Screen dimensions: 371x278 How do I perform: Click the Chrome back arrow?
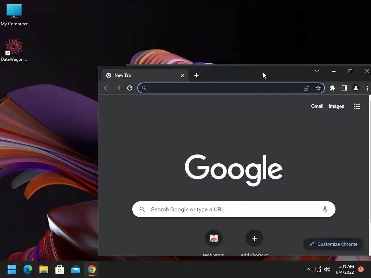107,88
